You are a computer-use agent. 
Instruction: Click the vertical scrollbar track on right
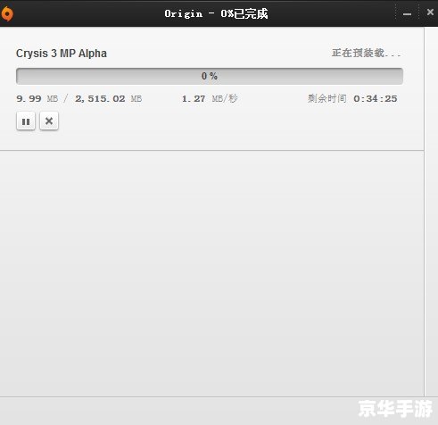pyautogui.click(x=431, y=212)
